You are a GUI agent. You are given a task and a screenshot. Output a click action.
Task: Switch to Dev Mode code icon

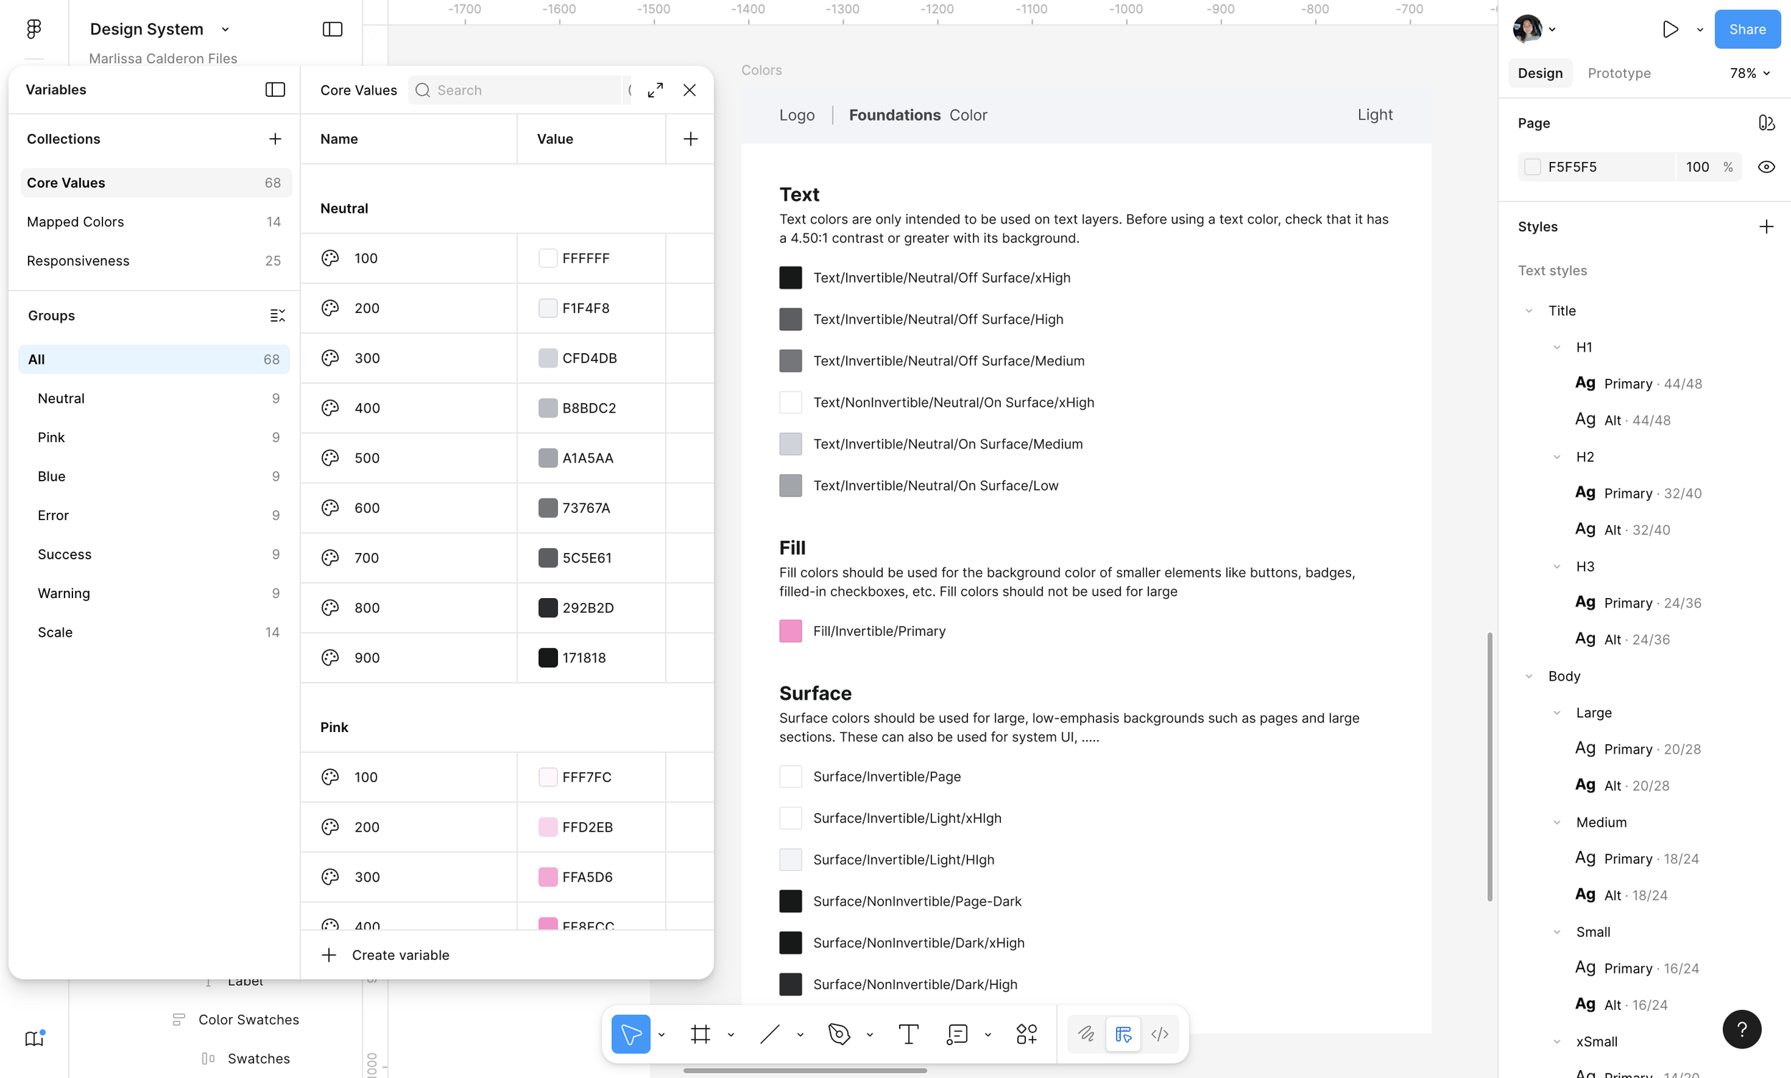click(1160, 1034)
